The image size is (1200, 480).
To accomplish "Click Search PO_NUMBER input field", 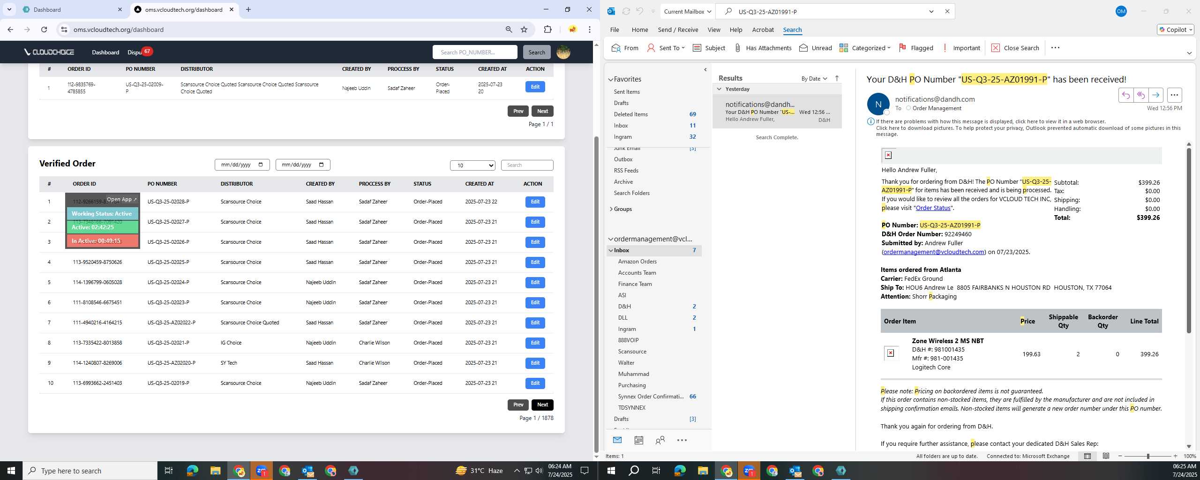I will [475, 52].
